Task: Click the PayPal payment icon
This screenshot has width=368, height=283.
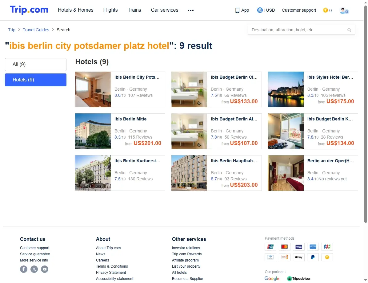Action: point(313,257)
